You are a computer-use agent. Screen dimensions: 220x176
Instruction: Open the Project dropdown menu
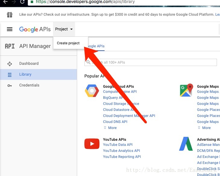64,29
